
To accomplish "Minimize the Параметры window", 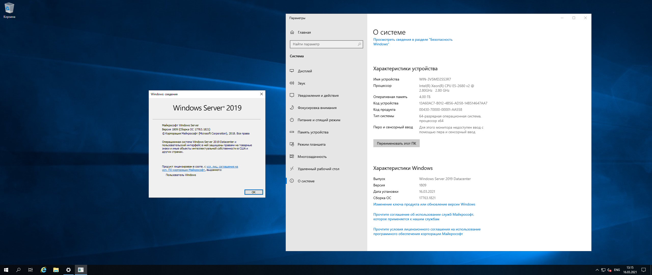I will (562, 18).
